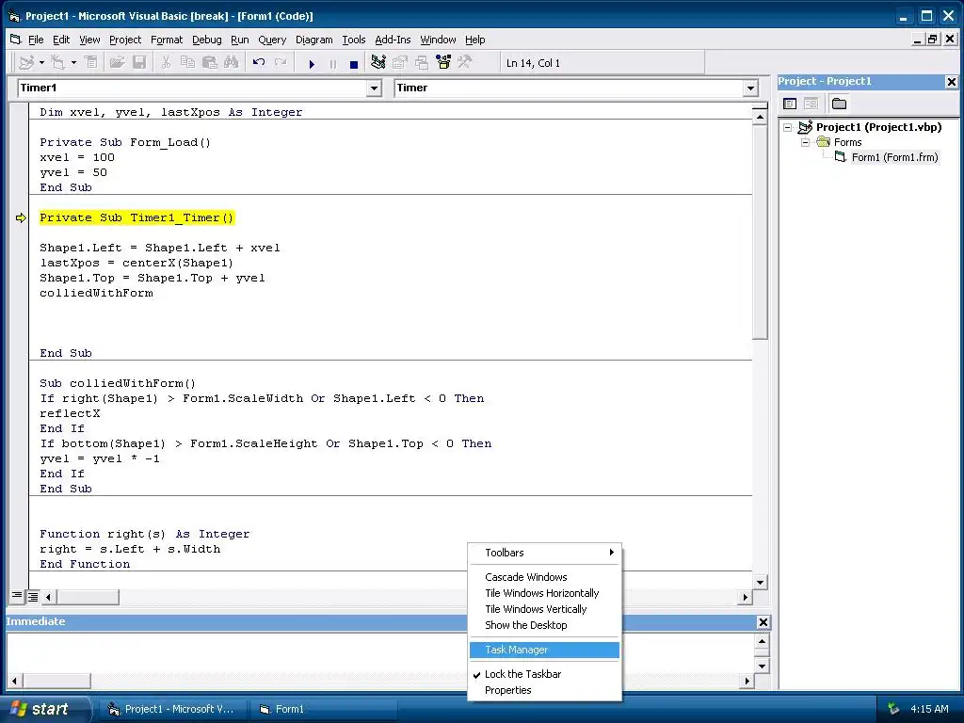
Task: Choose Show the Desktop
Action: (545, 625)
